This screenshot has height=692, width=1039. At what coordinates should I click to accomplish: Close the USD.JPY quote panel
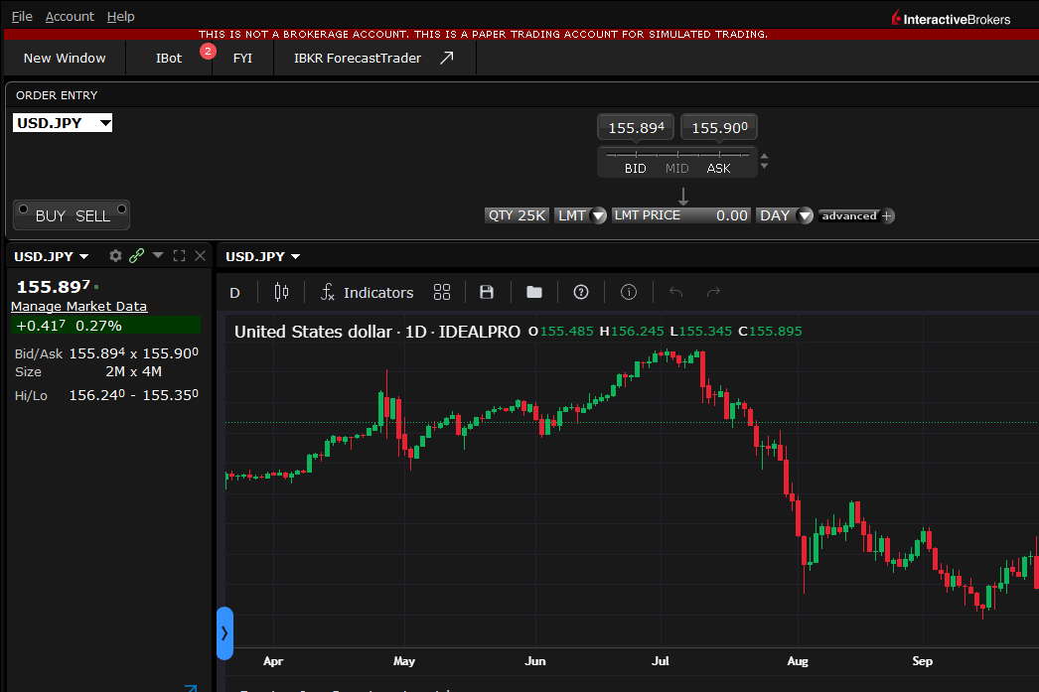[x=200, y=255]
